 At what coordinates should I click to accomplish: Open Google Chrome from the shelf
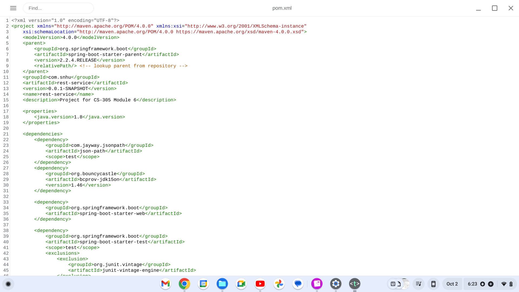pos(184,284)
